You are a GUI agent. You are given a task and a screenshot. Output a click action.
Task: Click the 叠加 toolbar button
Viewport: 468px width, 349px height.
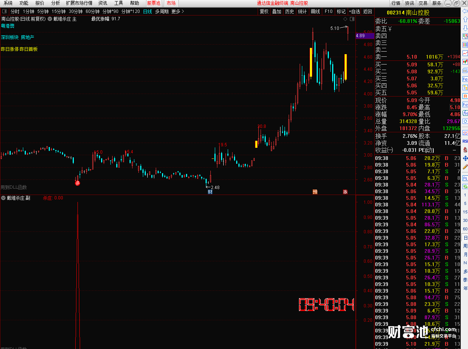click(x=276, y=11)
